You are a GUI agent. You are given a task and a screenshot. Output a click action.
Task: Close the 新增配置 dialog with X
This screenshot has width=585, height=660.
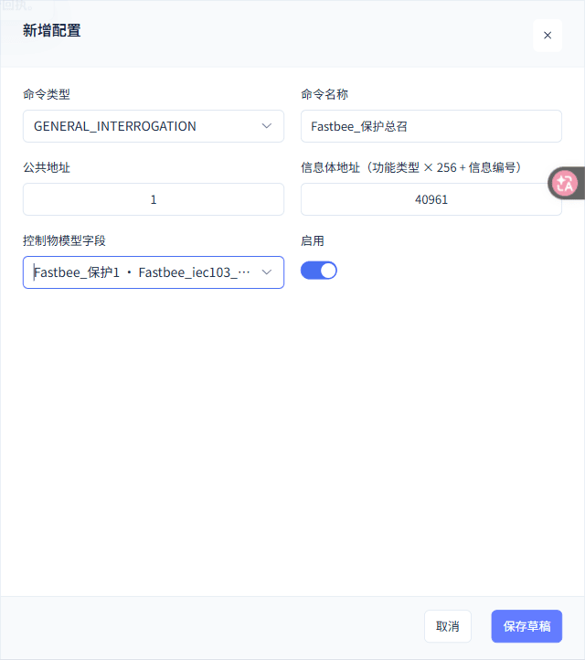[x=548, y=36]
